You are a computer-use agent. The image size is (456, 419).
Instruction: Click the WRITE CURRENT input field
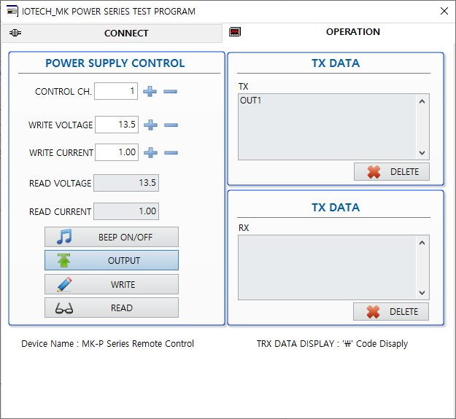(x=116, y=152)
